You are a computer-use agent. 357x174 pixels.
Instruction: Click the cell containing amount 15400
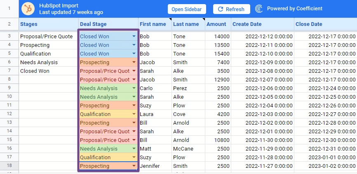pos(218,53)
